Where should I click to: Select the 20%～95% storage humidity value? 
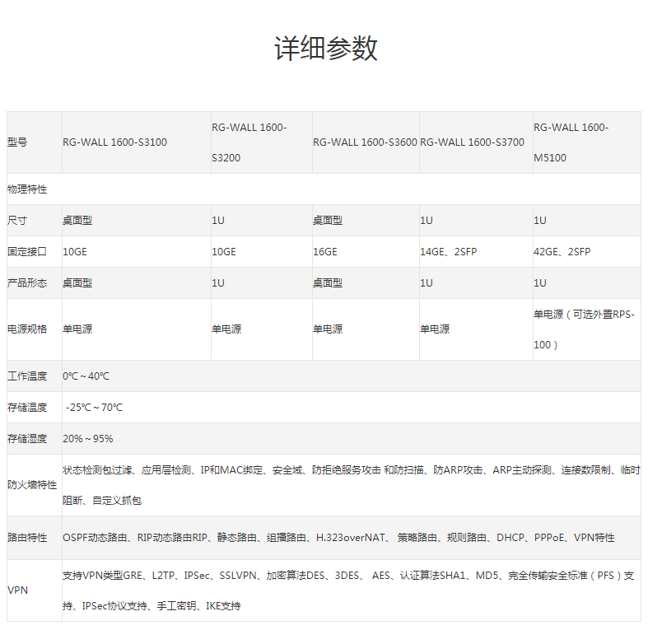(x=88, y=439)
